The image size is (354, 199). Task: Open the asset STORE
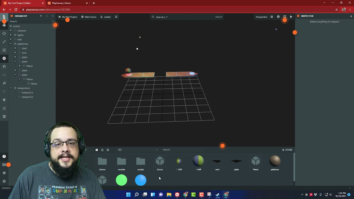point(287,150)
